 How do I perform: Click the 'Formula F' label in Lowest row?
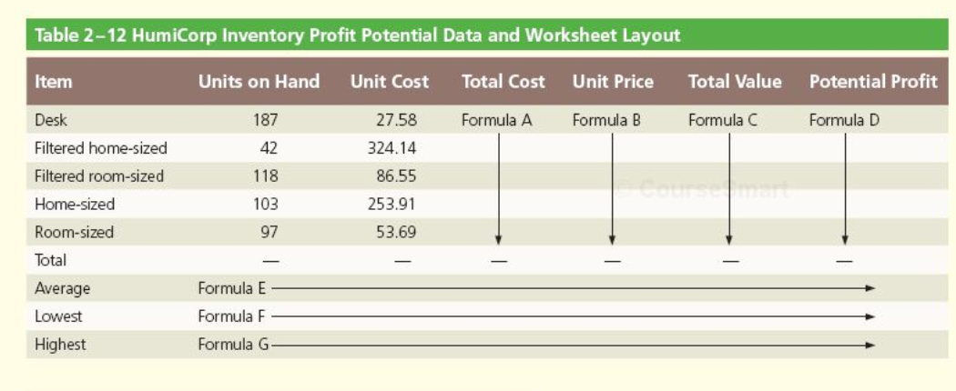click(231, 316)
